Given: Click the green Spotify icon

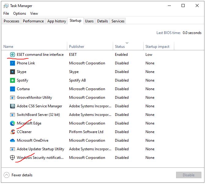Looking at the screenshot, I should click(13, 80).
